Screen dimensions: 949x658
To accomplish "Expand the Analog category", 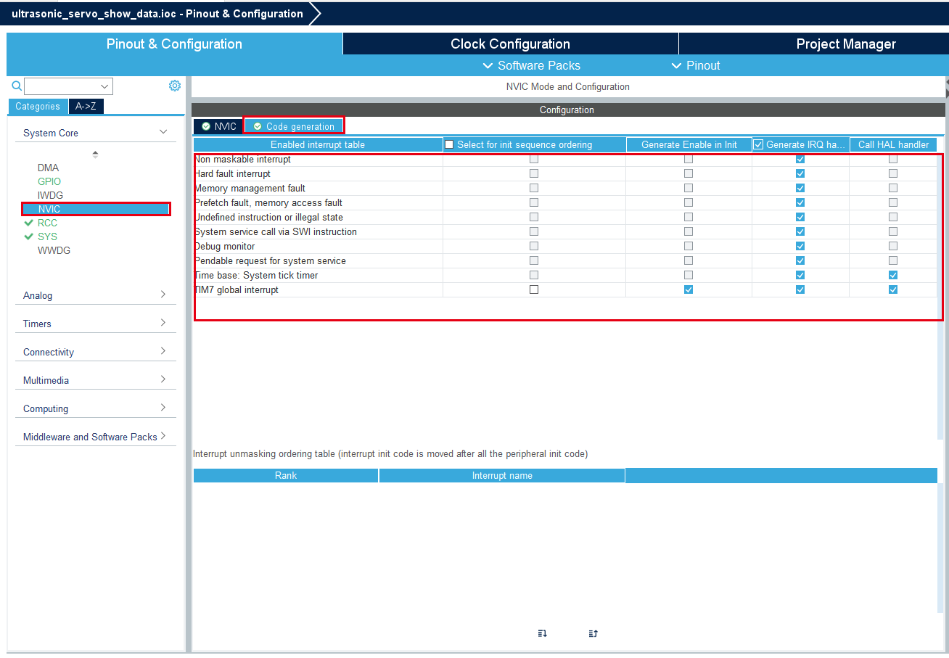I will coord(163,295).
